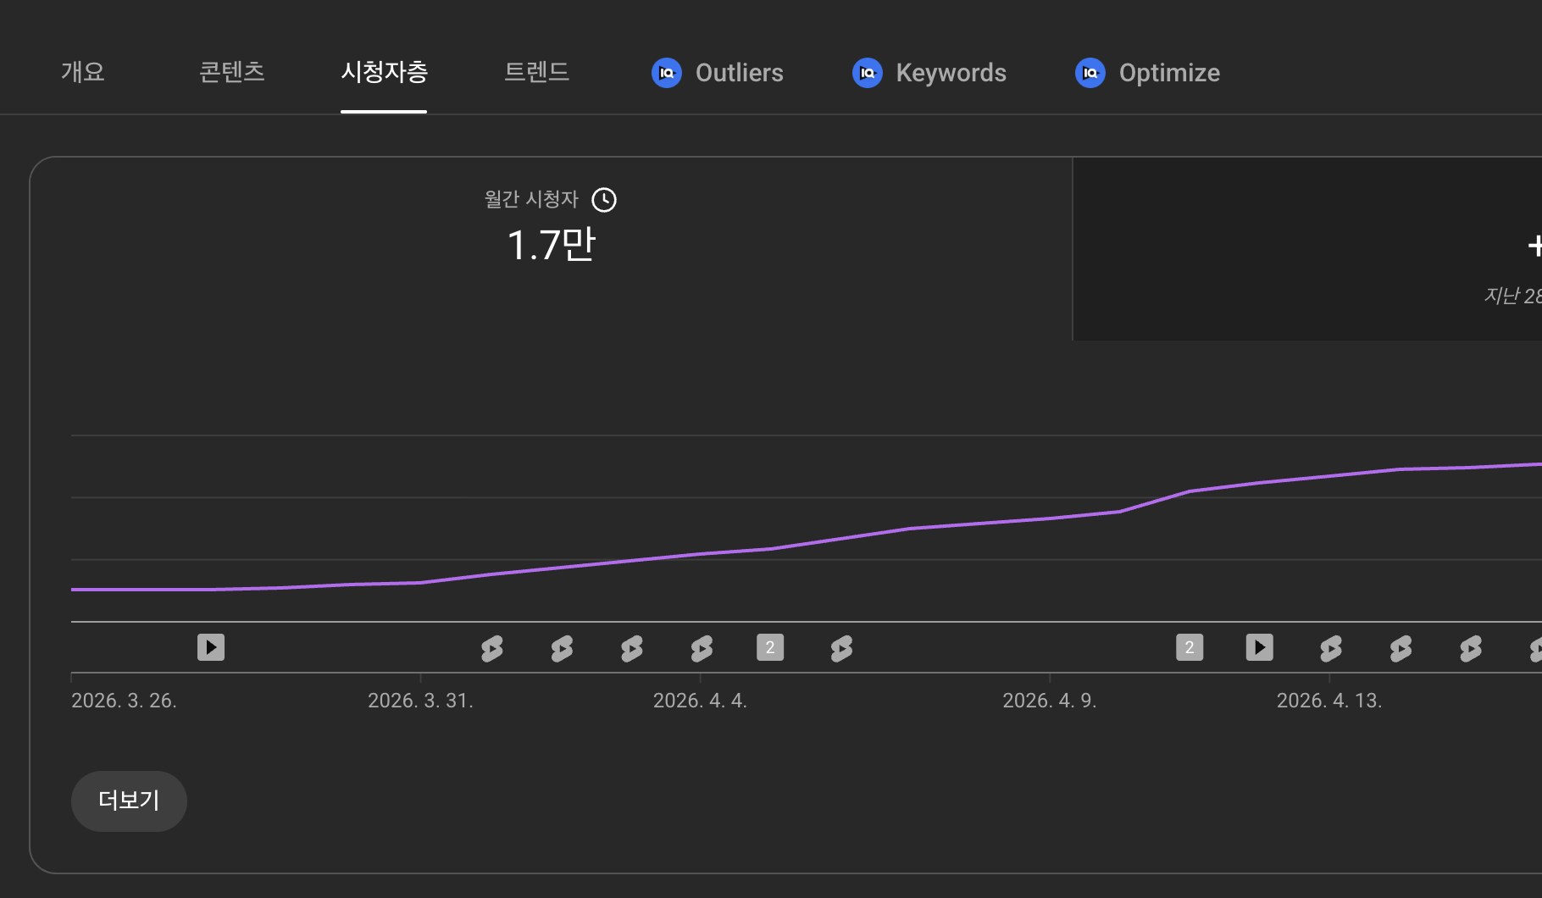This screenshot has width=1542, height=898.
Task: Click the Shorts marker at 2026. 4. 4.
Action: tap(702, 649)
